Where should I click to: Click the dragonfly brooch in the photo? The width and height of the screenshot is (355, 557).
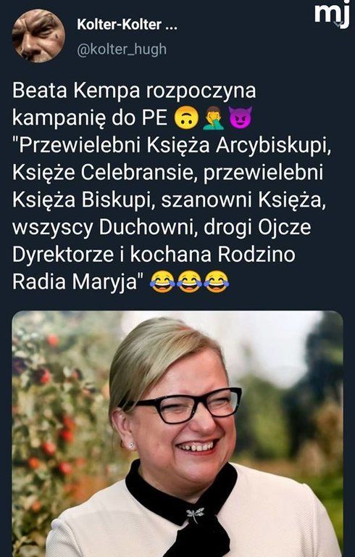tap(196, 514)
